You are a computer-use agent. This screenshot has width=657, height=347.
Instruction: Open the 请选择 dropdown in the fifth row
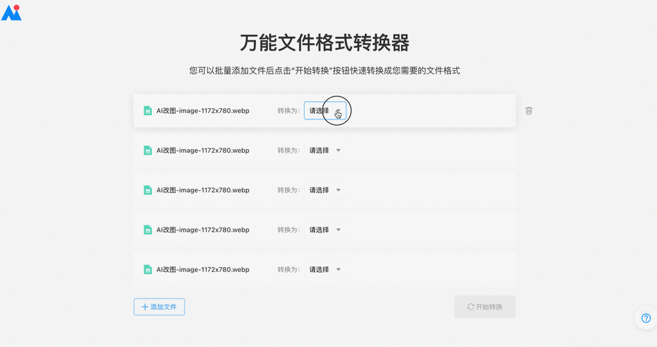click(x=325, y=269)
